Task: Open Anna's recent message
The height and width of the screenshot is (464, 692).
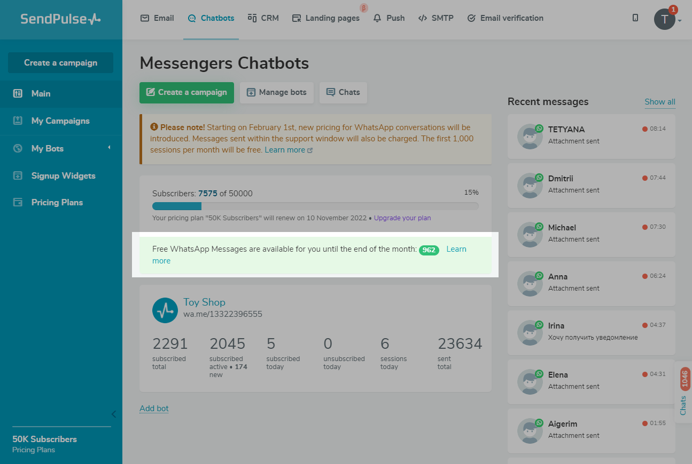Action: coord(591,284)
